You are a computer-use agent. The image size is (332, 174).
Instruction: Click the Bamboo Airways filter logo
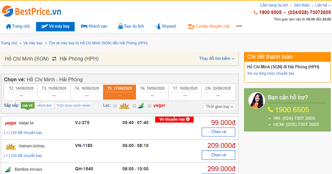141,106
